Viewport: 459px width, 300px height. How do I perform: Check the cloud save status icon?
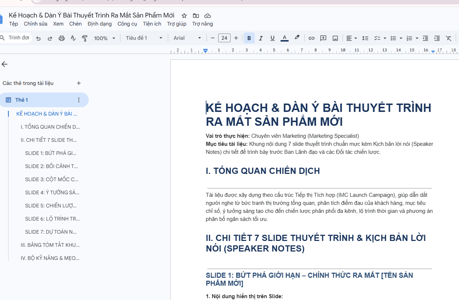208,16
